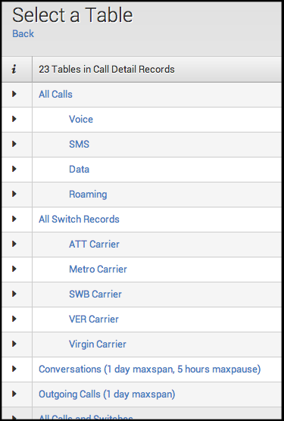Viewport: 284px width, 421px height.
Task: Go Back using the Back link
Action: (x=23, y=34)
